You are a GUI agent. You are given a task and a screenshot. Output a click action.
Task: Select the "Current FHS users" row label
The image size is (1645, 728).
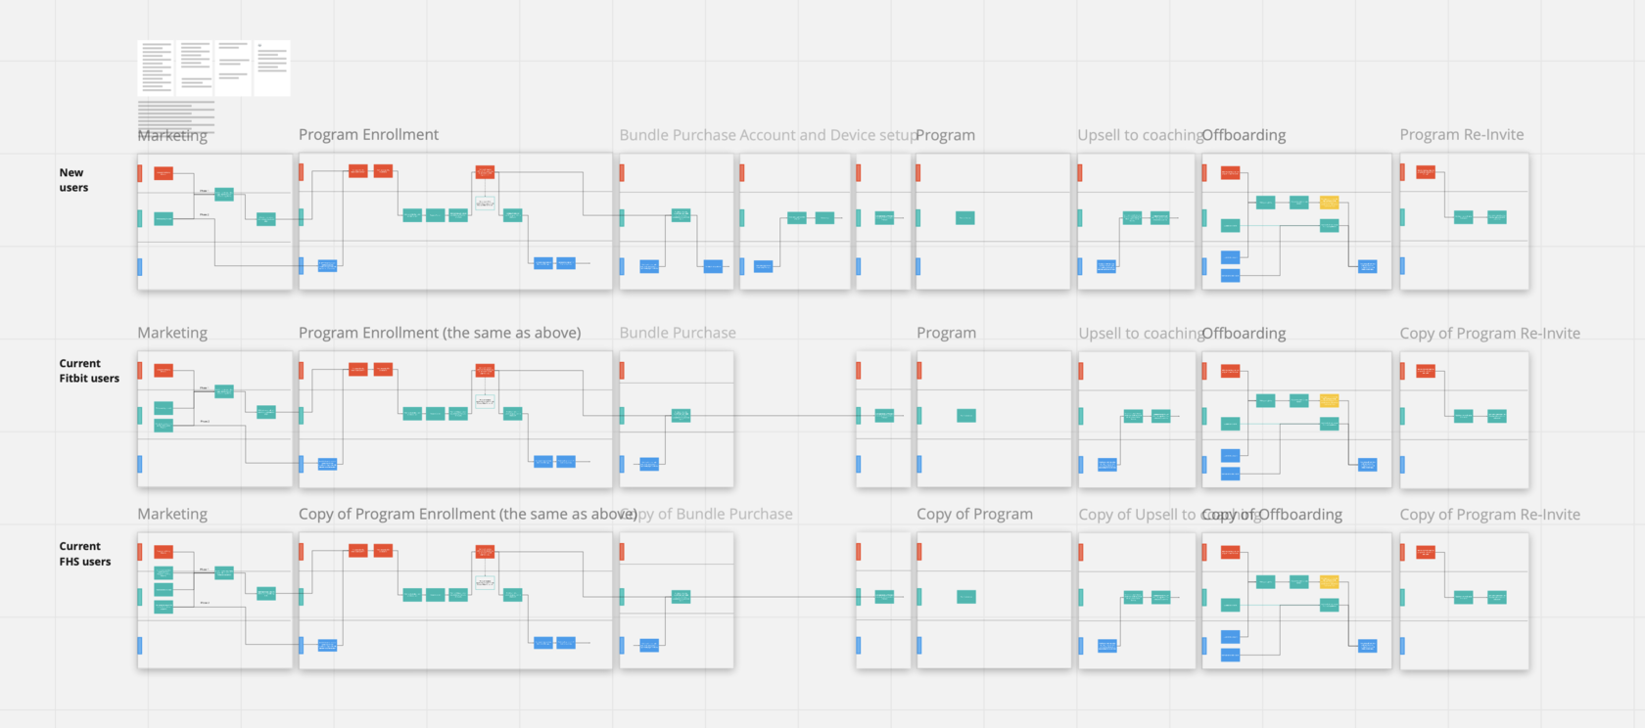(x=85, y=554)
